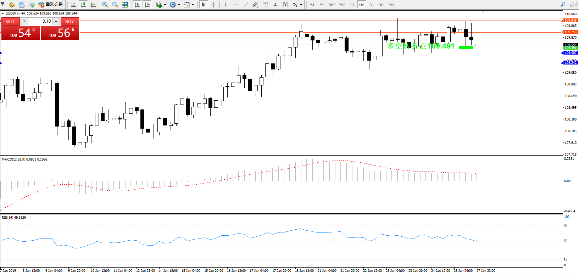Open search with the magnifier icon
The height and width of the screenshot is (275, 579).
coord(563,5)
